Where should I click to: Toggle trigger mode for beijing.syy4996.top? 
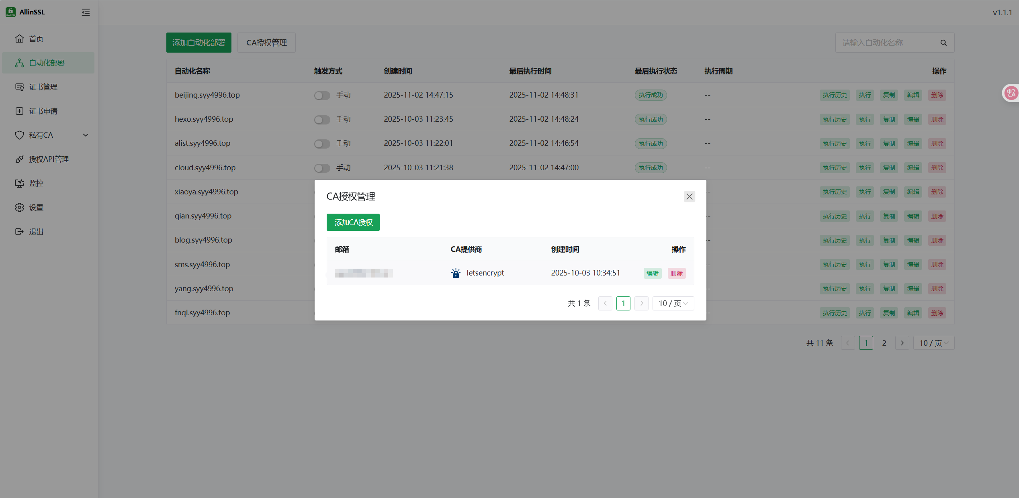[x=322, y=95]
